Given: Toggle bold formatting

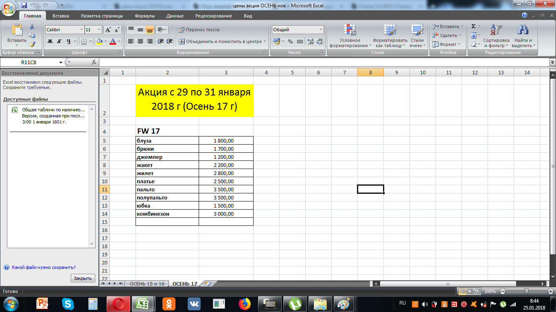Looking at the screenshot, I should click(50, 41).
